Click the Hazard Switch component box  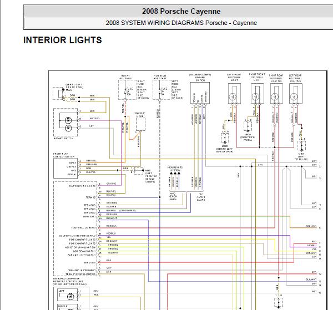(x=65, y=122)
